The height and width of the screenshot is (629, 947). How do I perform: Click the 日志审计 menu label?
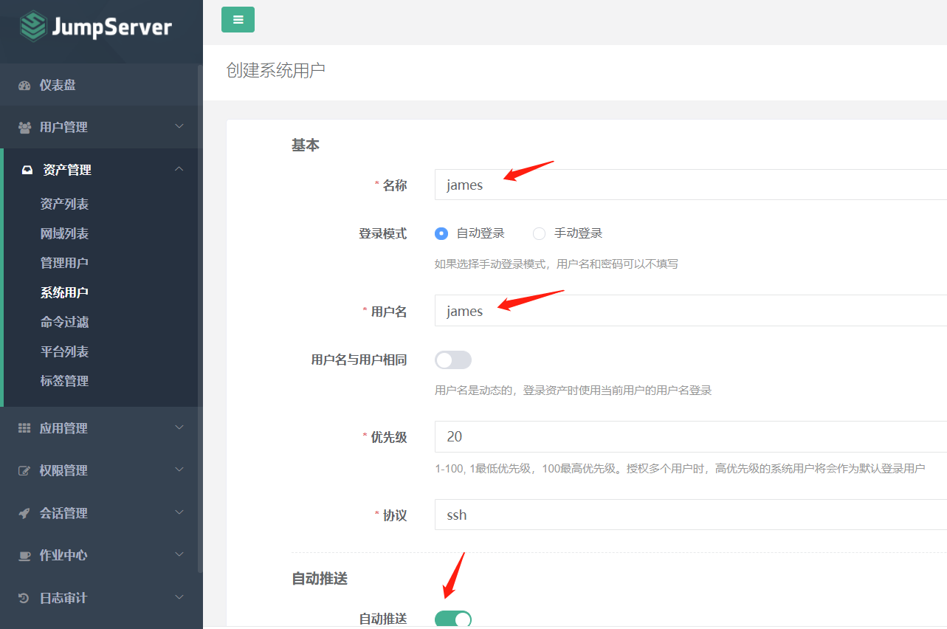coord(63,598)
